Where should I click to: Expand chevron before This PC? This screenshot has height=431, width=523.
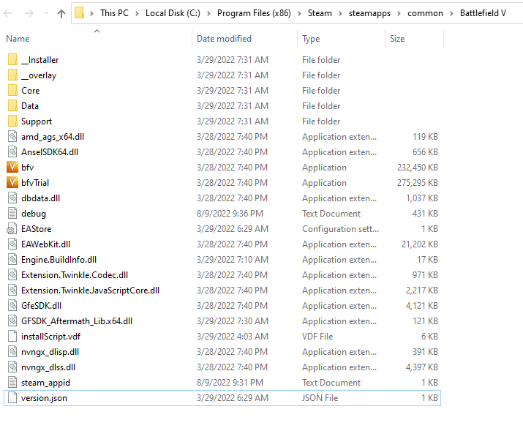tap(91, 13)
